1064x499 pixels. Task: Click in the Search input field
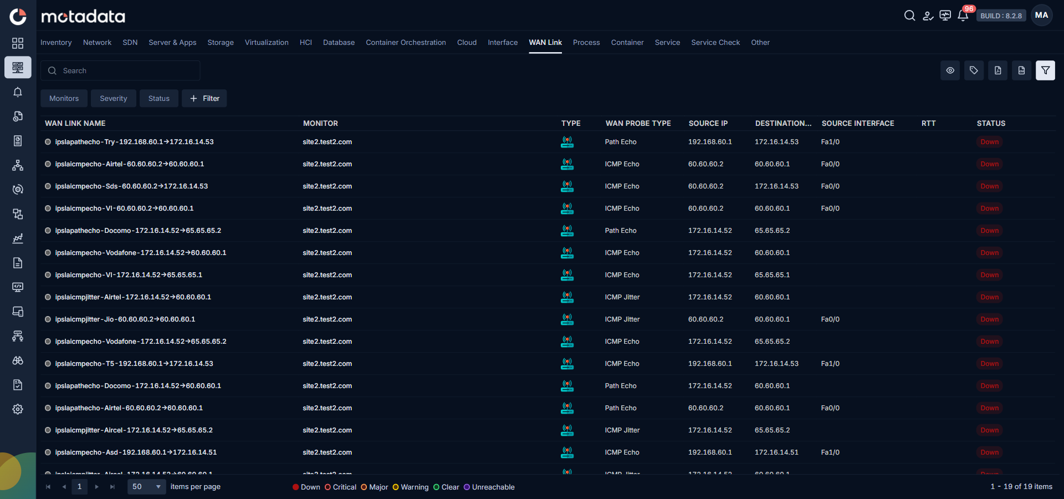pos(120,70)
